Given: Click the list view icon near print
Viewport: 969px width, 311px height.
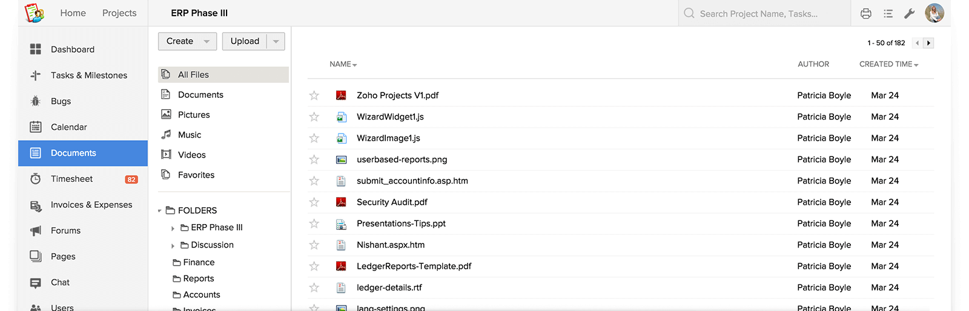Looking at the screenshot, I should 888,13.
